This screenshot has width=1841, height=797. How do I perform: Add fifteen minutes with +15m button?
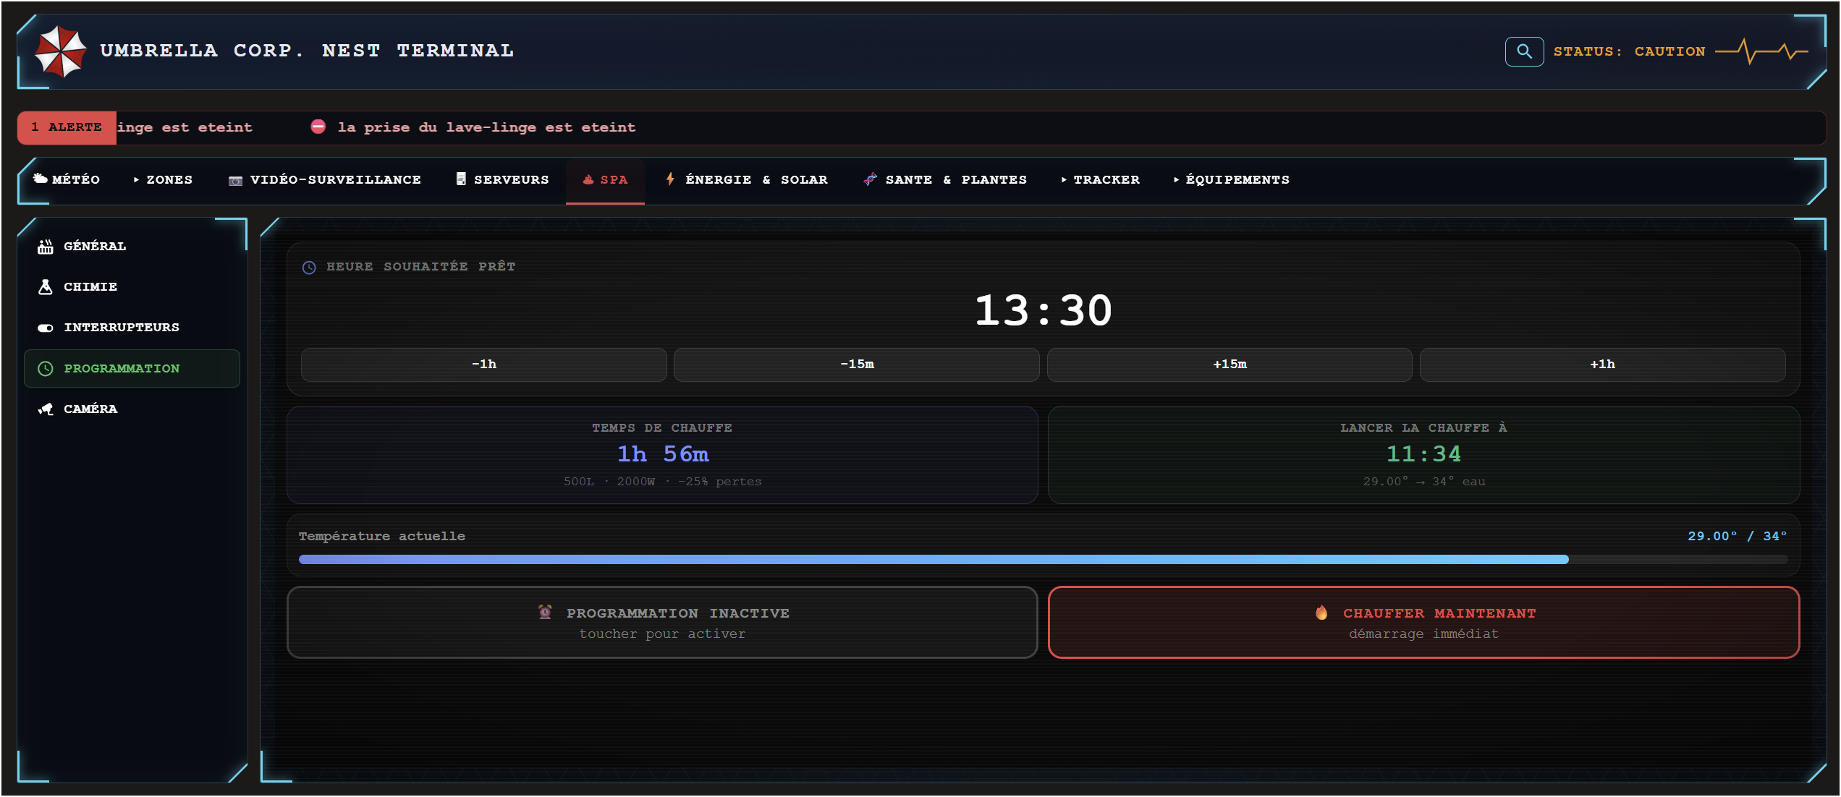1230,365
